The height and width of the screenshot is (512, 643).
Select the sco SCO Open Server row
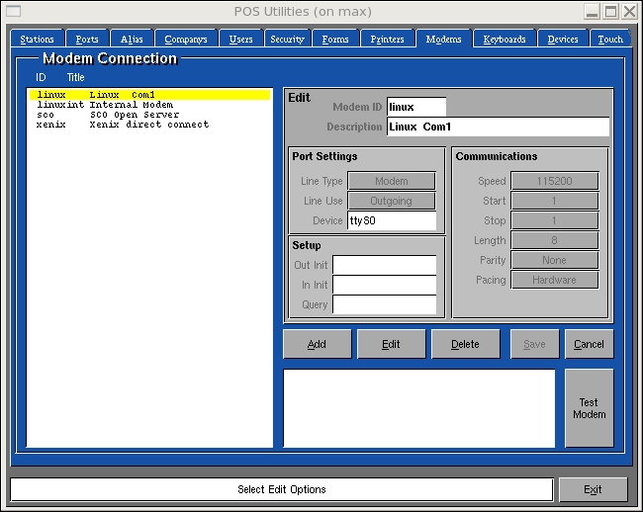(x=149, y=115)
